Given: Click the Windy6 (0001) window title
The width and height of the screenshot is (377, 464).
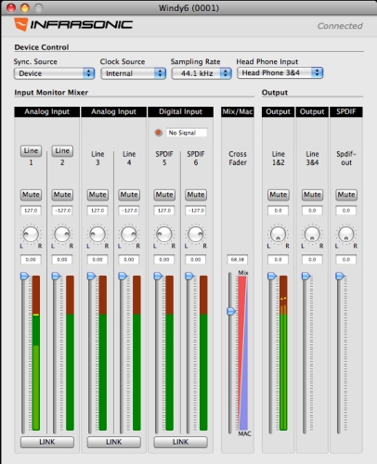Looking at the screenshot, I should tap(188, 7).
